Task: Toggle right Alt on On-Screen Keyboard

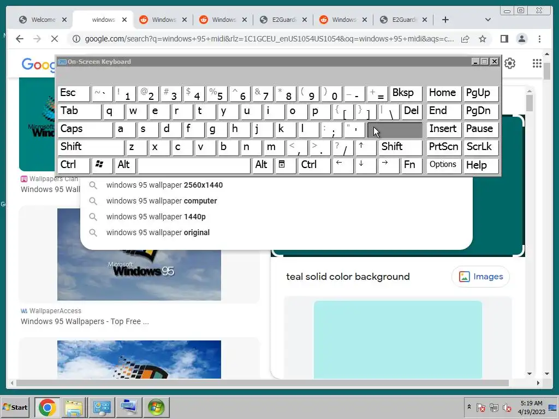Action: click(263, 165)
